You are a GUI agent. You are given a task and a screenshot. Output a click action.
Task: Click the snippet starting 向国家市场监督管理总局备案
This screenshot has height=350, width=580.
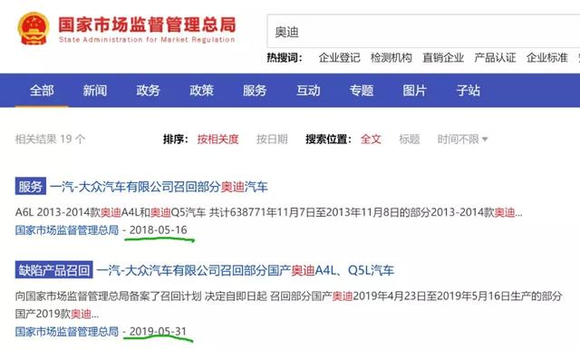(x=288, y=305)
